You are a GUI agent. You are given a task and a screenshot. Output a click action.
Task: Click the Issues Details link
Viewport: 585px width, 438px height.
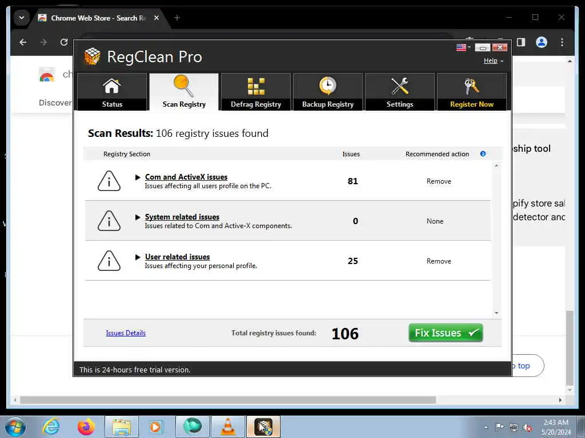pyautogui.click(x=126, y=333)
